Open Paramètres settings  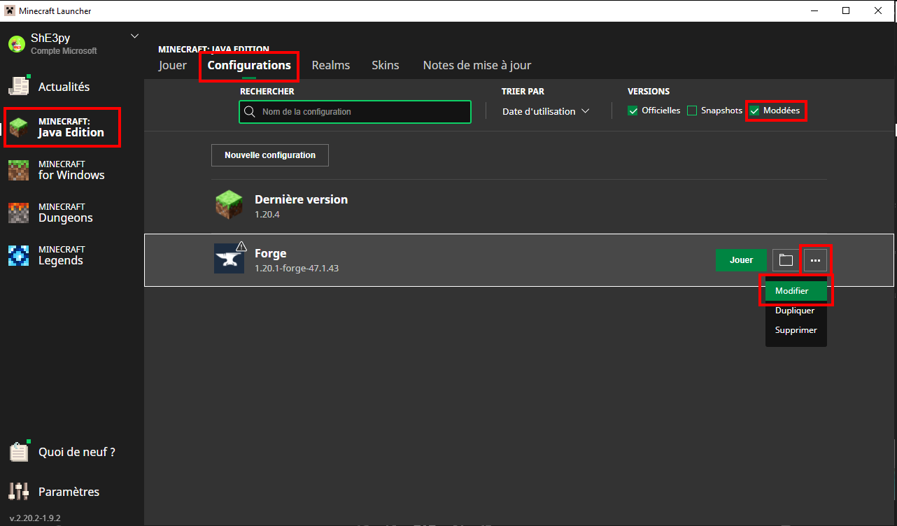(x=55, y=492)
